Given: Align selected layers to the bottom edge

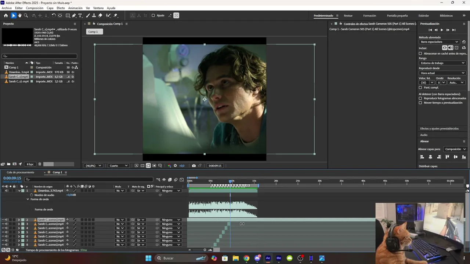Looking at the screenshot, I should pyautogui.click(x=464, y=157).
